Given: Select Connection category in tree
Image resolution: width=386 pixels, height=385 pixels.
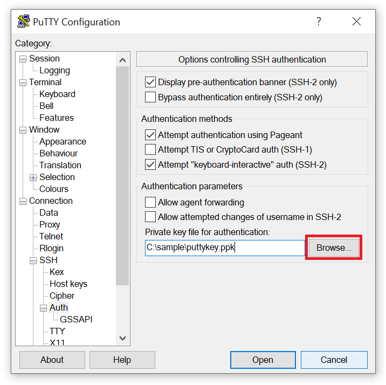Looking at the screenshot, I should coord(51,201).
